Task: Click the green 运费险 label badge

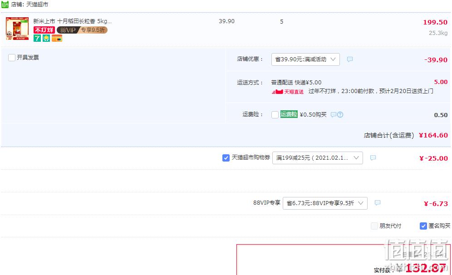Action: click(289, 114)
